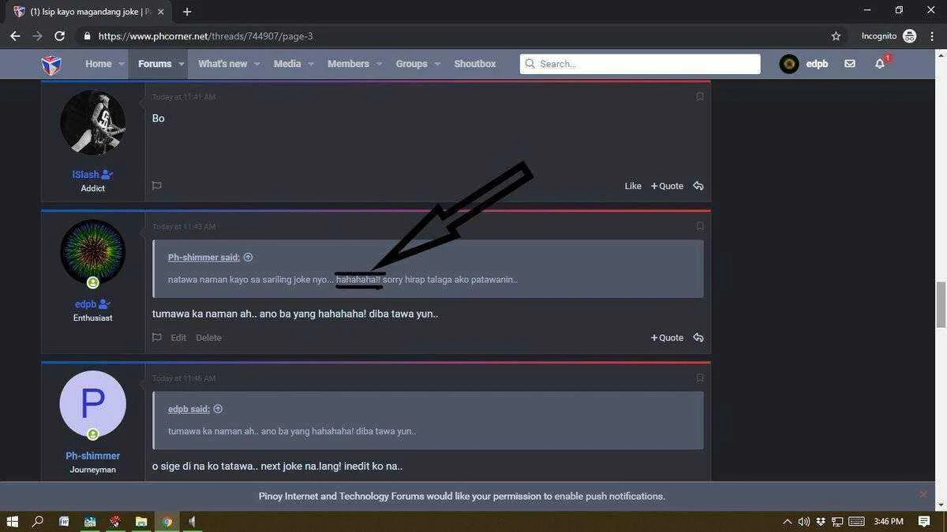The image size is (947, 532).
Task: Open the inbox envelope icon
Action: [850, 64]
